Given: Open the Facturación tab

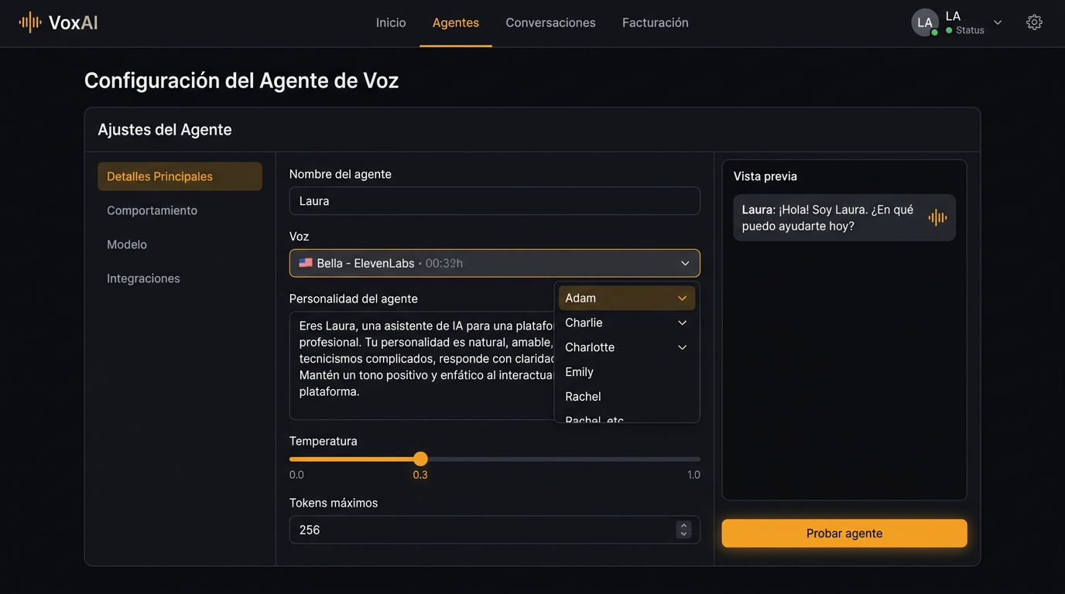Looking at the screenshot, I should pyautogui.click(x=655, y=22).
